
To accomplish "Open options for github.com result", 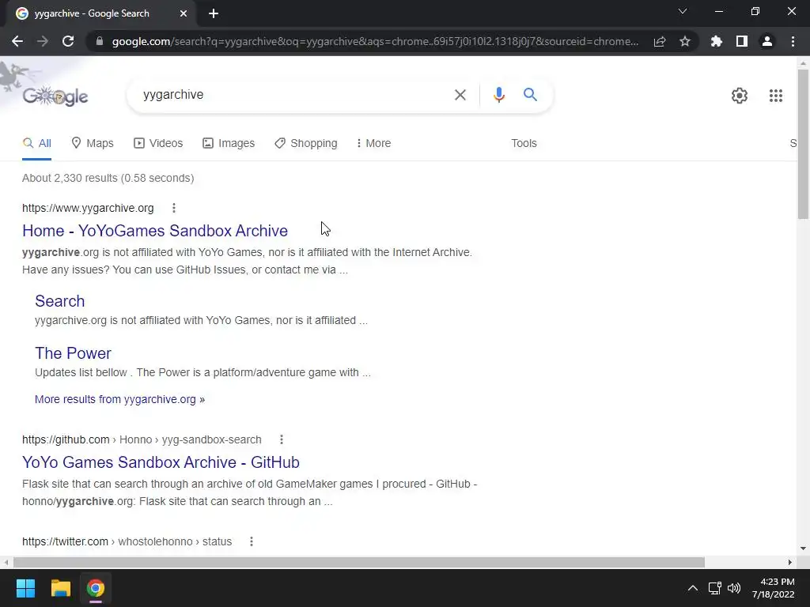I will coord(282,439).
